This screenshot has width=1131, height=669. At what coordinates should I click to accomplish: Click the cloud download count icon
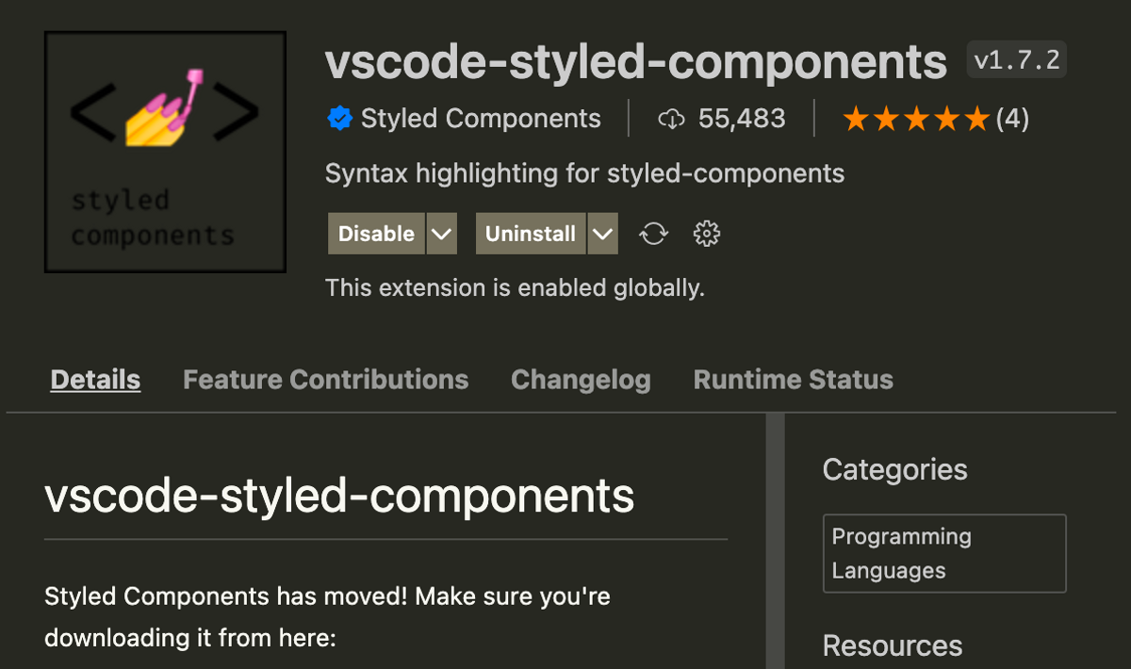671,119
